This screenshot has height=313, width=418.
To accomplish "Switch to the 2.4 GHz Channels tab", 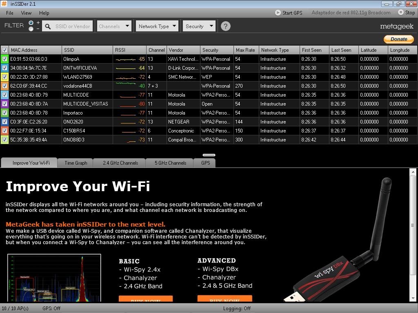I will [120, 163].
